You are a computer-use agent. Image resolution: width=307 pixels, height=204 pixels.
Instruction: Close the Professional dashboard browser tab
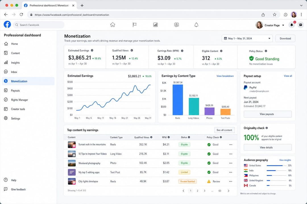click(x=73, y=5)
